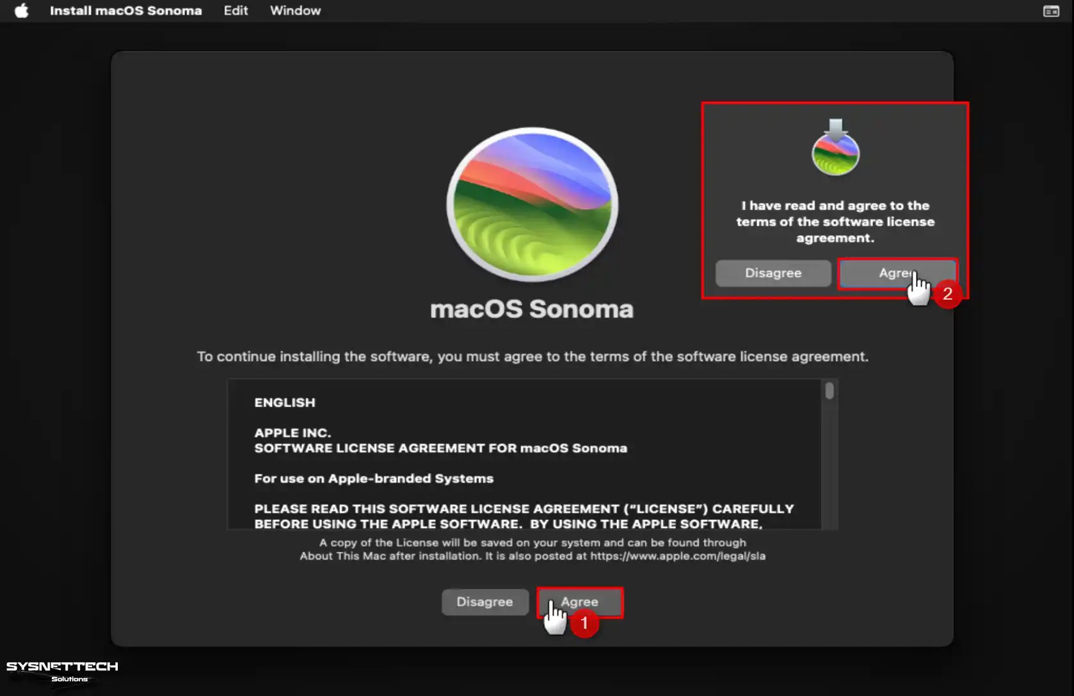The image size is (1074, 696).
Task: Click Disagree in the confirmation dialog
Action: 773,273
